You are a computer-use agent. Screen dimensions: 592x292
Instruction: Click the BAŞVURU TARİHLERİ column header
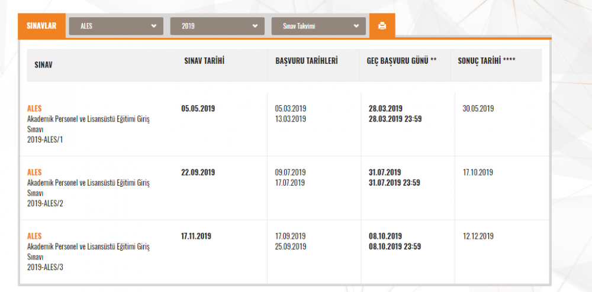[307, 61]
